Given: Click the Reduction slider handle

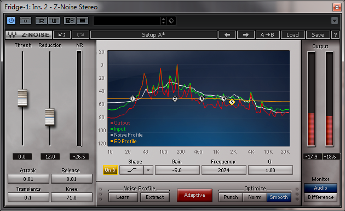Looking at the screenshot, I should click(x=50, y=116).
